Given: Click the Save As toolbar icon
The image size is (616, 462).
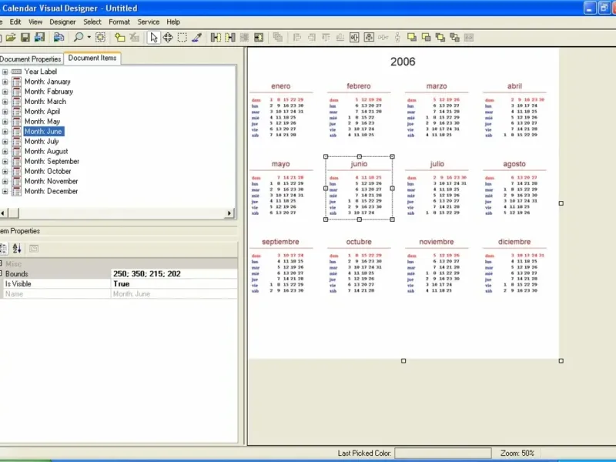Looking at the screenshot, I should click(x=40, y=37).
